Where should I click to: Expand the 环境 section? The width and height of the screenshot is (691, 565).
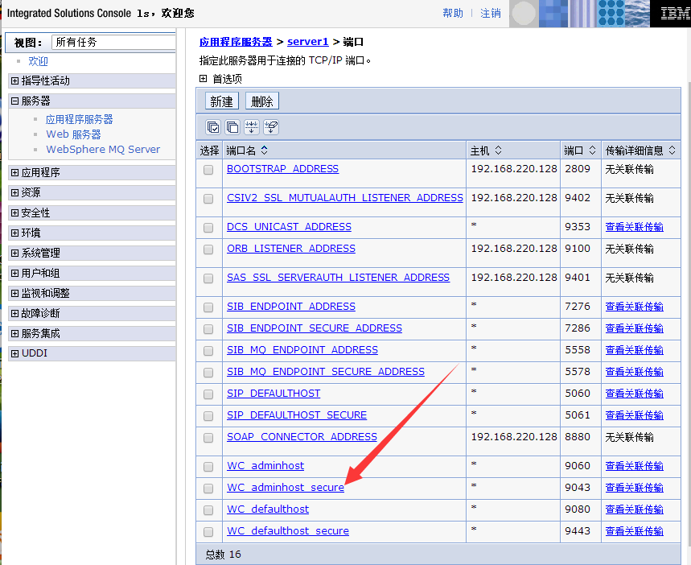15,233
